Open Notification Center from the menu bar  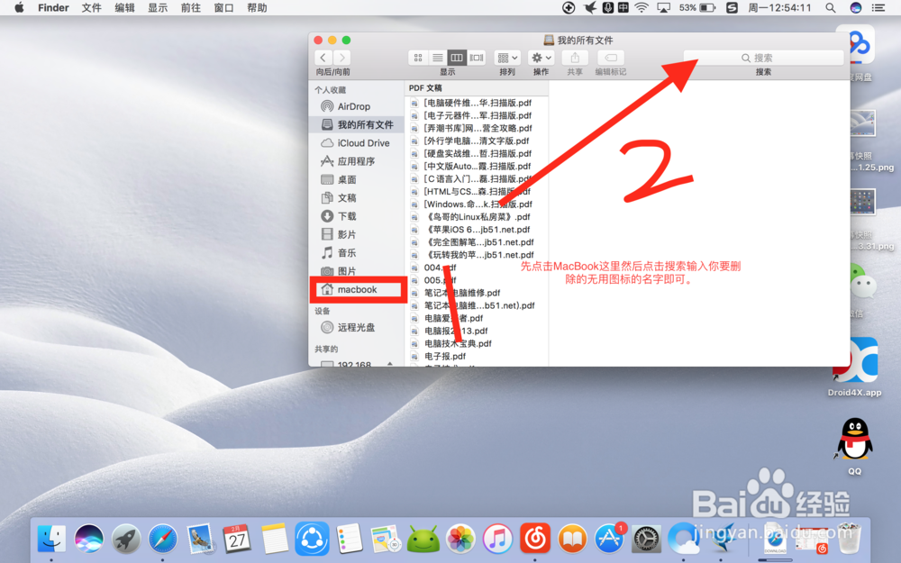coord(878,7)
